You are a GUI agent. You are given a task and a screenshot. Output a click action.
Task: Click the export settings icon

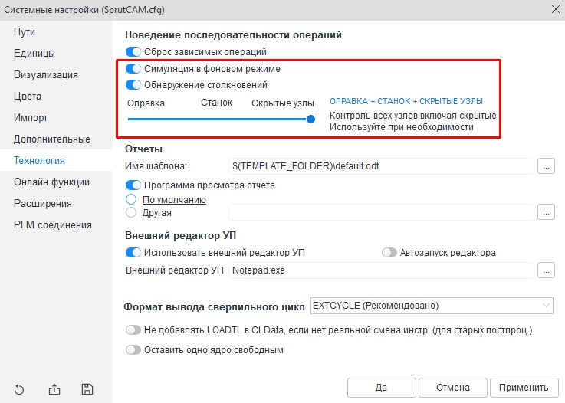(54, 388)
